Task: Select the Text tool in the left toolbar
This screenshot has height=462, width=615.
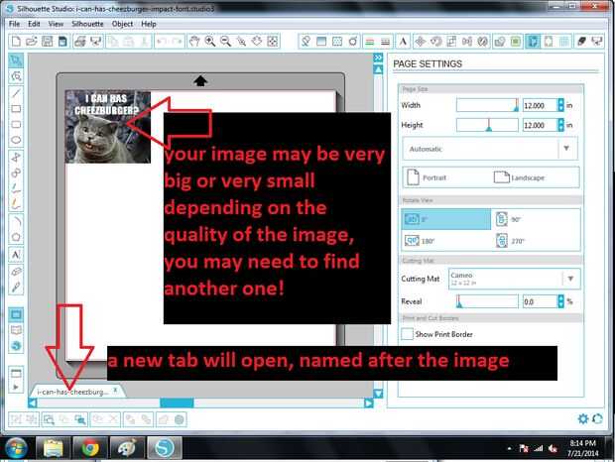Action: coord(16,255)
